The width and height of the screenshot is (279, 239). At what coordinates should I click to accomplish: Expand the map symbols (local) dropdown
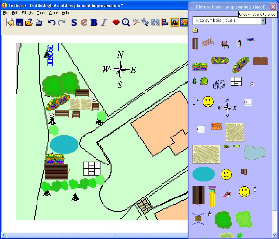[263, 20]
